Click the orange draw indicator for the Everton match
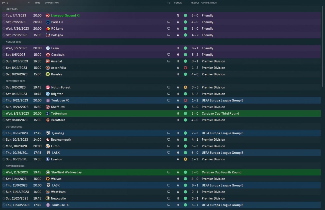Screen dimensions: 325x210 pos(185,159)
